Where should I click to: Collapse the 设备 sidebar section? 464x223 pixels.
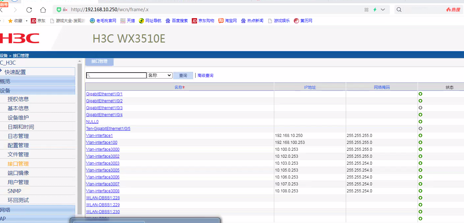tap(37, 90)
